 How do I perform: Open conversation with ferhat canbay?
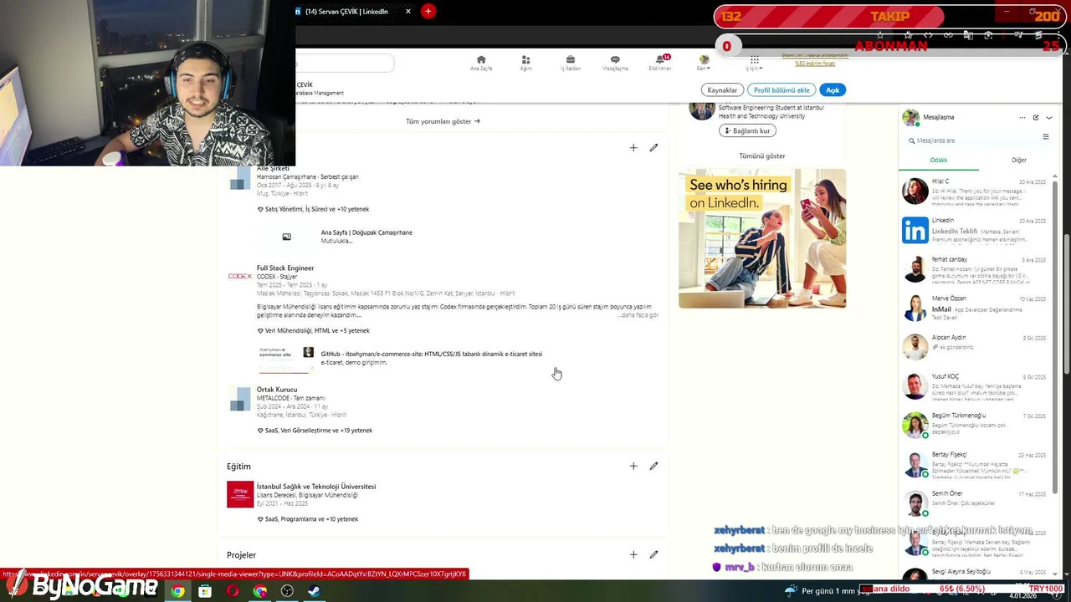(975, 269)
